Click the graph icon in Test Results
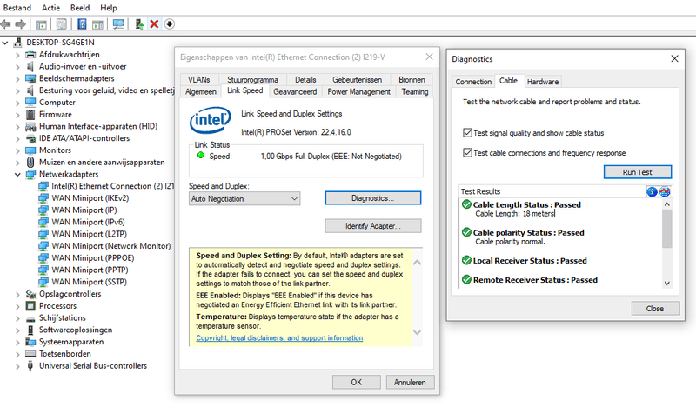The height and width of the screenshot is (407, 696). [x=666, y=191]
